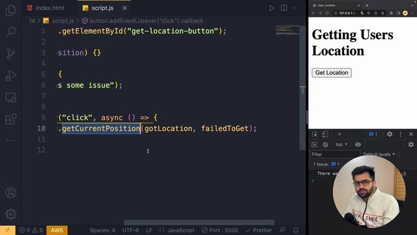This screenshot has height=235, width=417.
Task: Close the script.js tab
Action: 124,8
